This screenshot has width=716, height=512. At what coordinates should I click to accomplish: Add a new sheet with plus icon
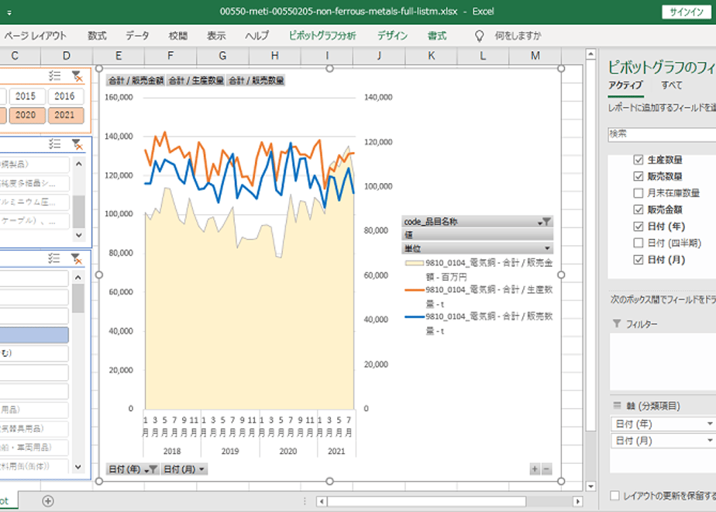(x=48, y=501)
